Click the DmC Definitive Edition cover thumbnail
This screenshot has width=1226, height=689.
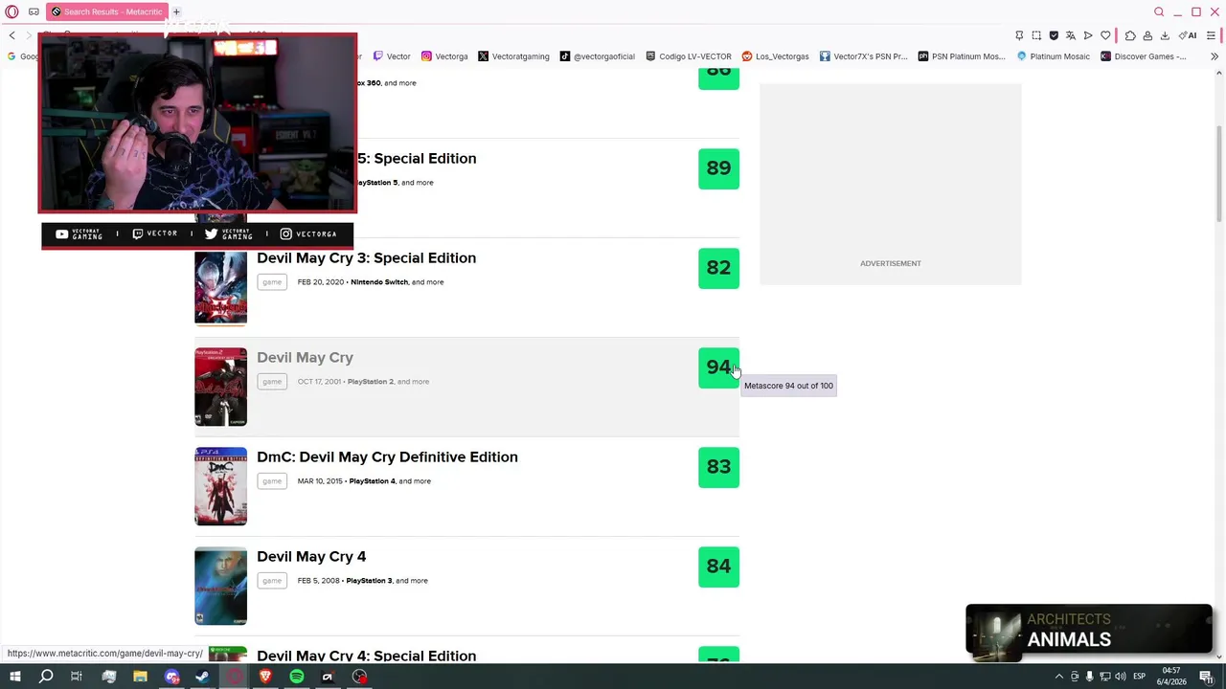[220, 486]
